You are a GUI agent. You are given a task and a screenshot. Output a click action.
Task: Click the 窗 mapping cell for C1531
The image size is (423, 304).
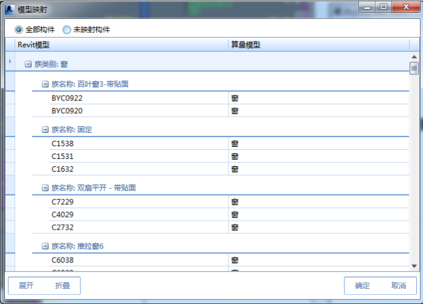(x=319, y=157)
